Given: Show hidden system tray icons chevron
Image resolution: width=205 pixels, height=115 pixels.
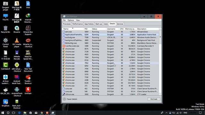Looking at the screenshot, I should point(167,113).
